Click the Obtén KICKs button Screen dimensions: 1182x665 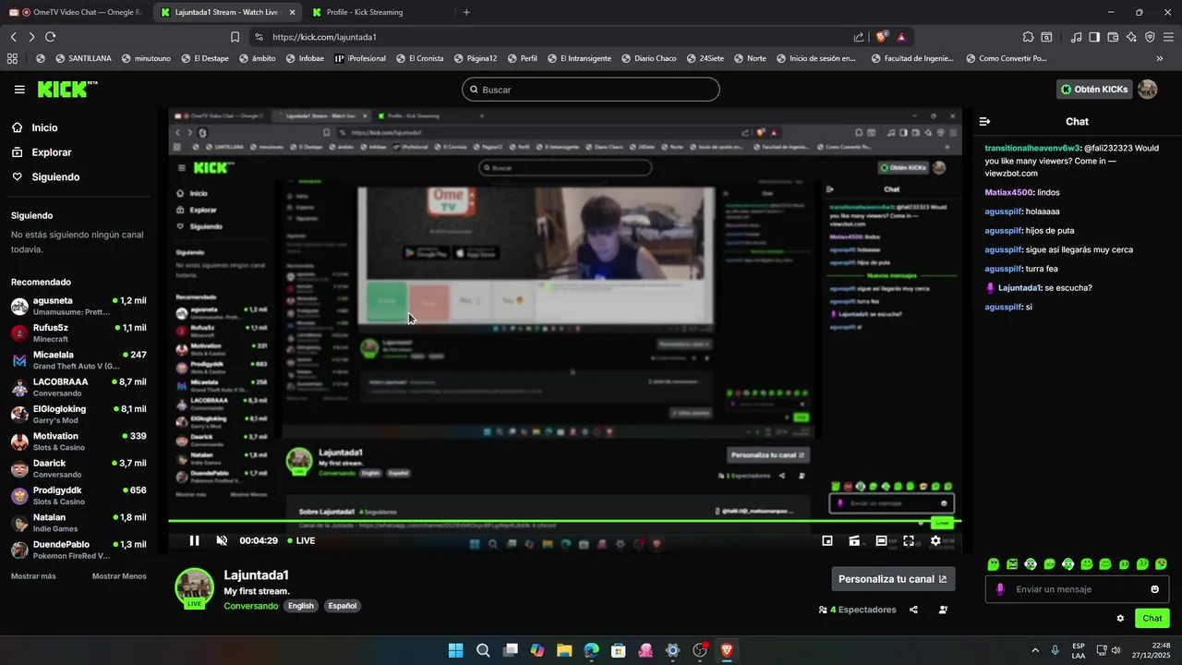1094,90
